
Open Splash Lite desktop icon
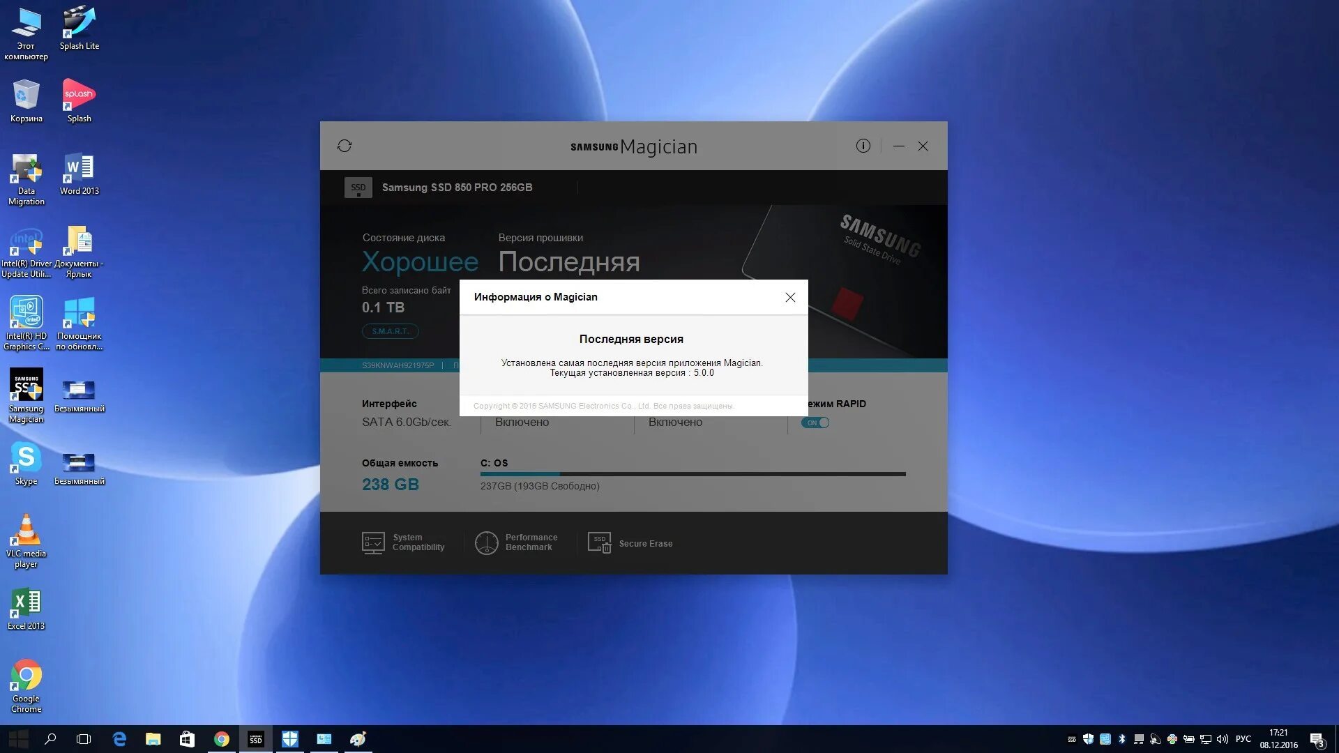(79, 28)
